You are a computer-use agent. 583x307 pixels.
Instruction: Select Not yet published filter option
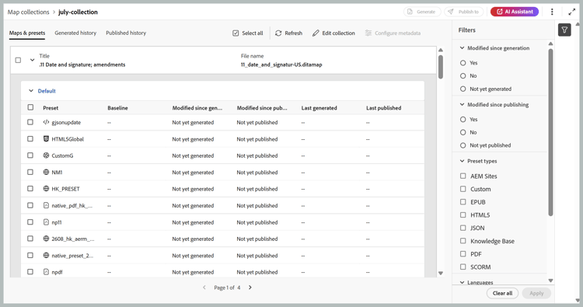[x=463, y=145]
